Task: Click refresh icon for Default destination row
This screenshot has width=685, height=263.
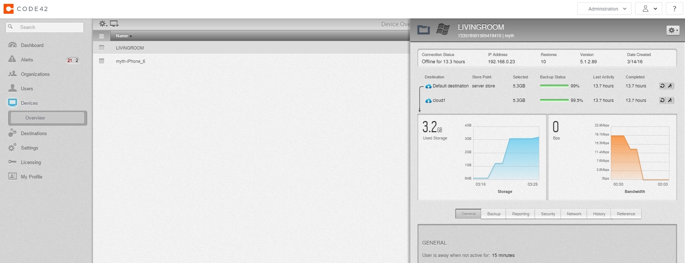Action: tap(662, 86)
